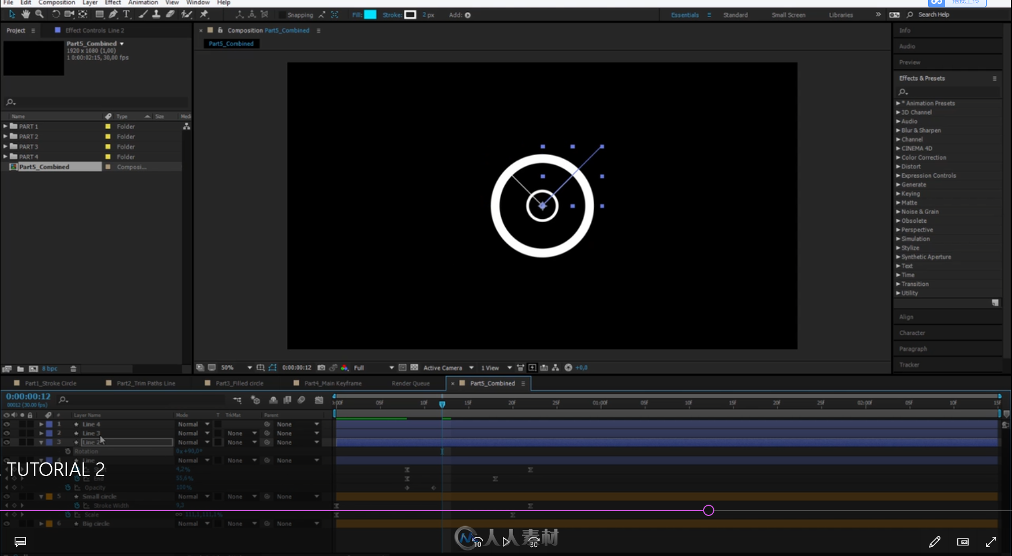This screenshot has height=556, width=1012.
Task: Select the Eraser tool
Action: coord(170,14)
